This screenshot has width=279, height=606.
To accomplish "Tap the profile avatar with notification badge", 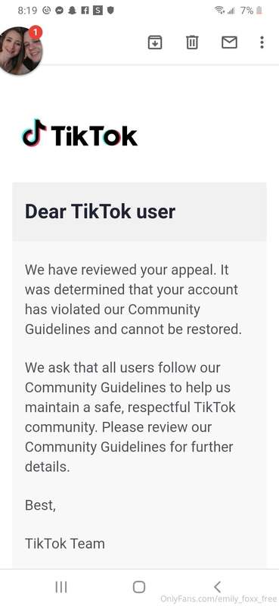I will pos(21,51).
